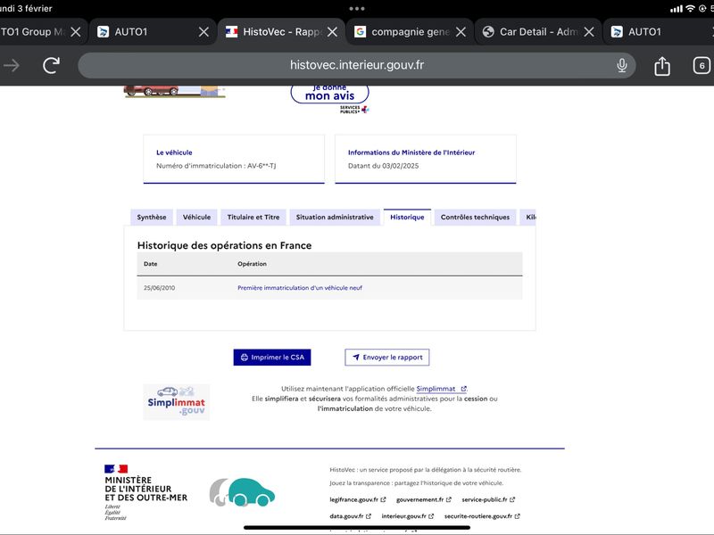The image size is (714, 535).
Task: Click the HistoVec car logo in footer
Action: click(x=242, y=492)
